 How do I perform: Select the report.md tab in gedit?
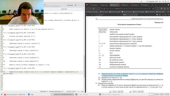click(64, 9)
